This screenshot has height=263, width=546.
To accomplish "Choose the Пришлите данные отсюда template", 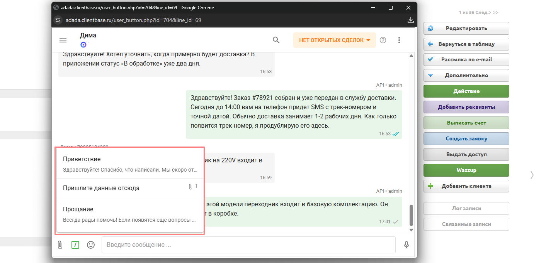I will 130,188.
